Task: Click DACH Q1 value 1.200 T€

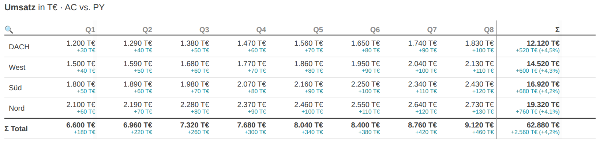Action: [81, 43]
